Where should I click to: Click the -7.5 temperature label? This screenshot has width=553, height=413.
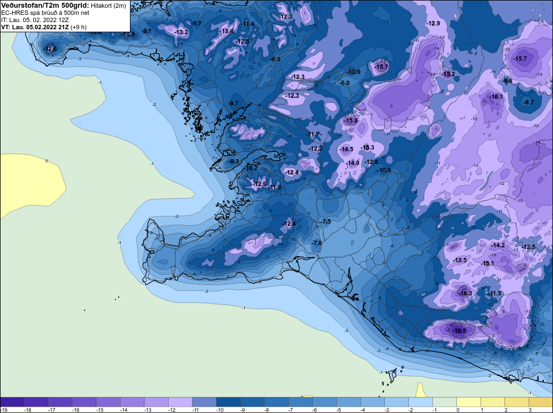pos(326,221)
